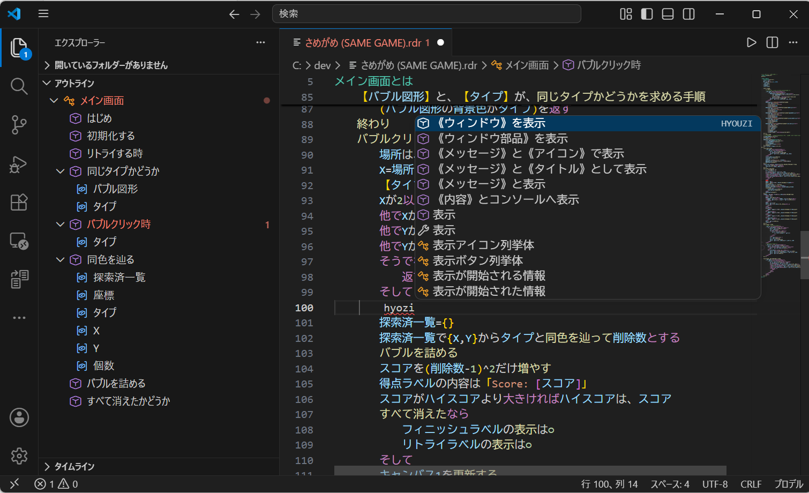This screenshot has height=493, width=809.
Task: Select 《メッセージ》と《アイコン》で表示 suggestion
Action: click(x=588, y=154)
